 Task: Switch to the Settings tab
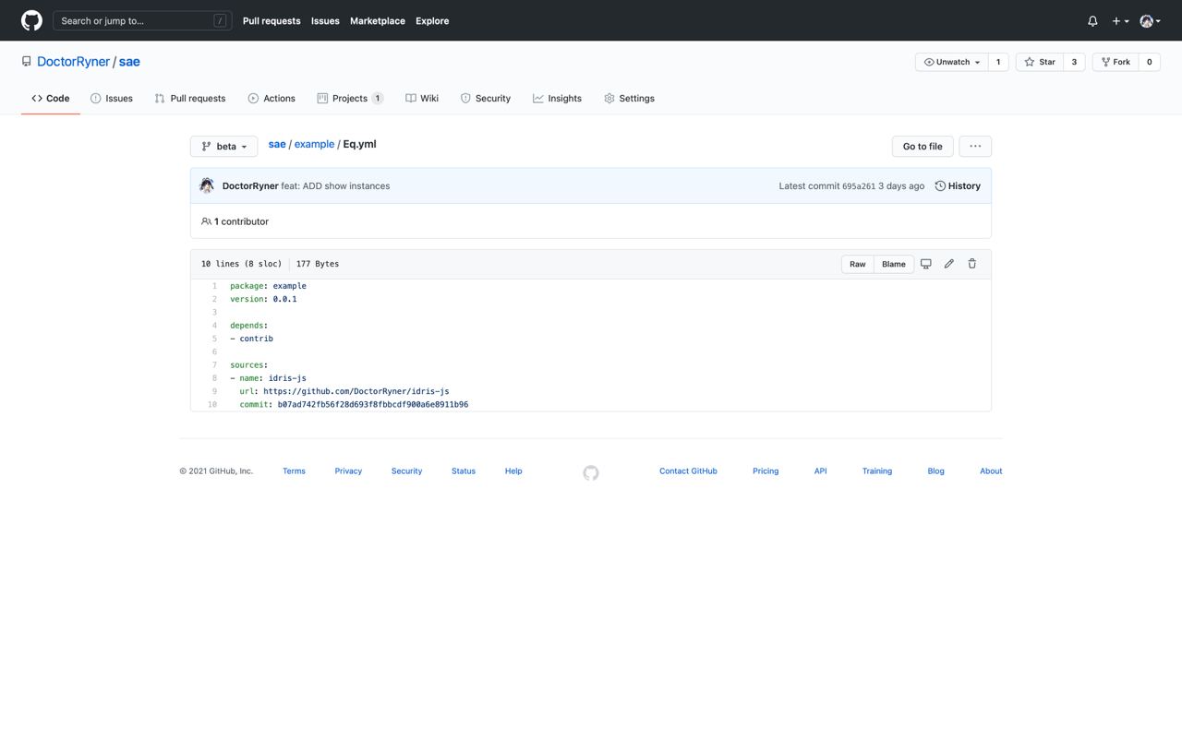point(630,98)
